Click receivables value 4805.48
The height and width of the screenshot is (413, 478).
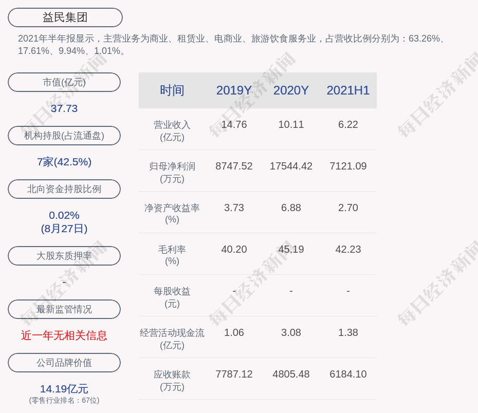pos(291,374)
